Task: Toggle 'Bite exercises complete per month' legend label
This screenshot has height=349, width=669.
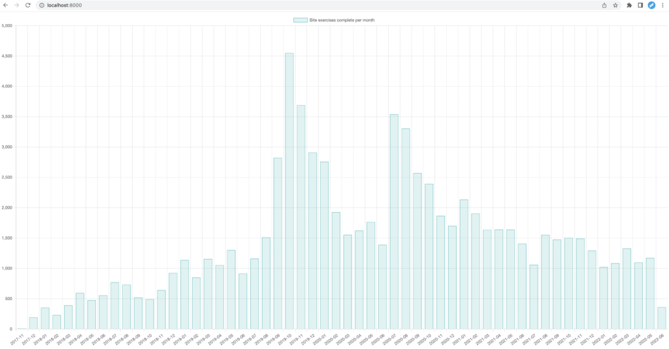Action: click(x=342, y=20)
